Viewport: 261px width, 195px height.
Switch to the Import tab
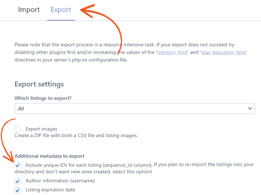[29, 10]
